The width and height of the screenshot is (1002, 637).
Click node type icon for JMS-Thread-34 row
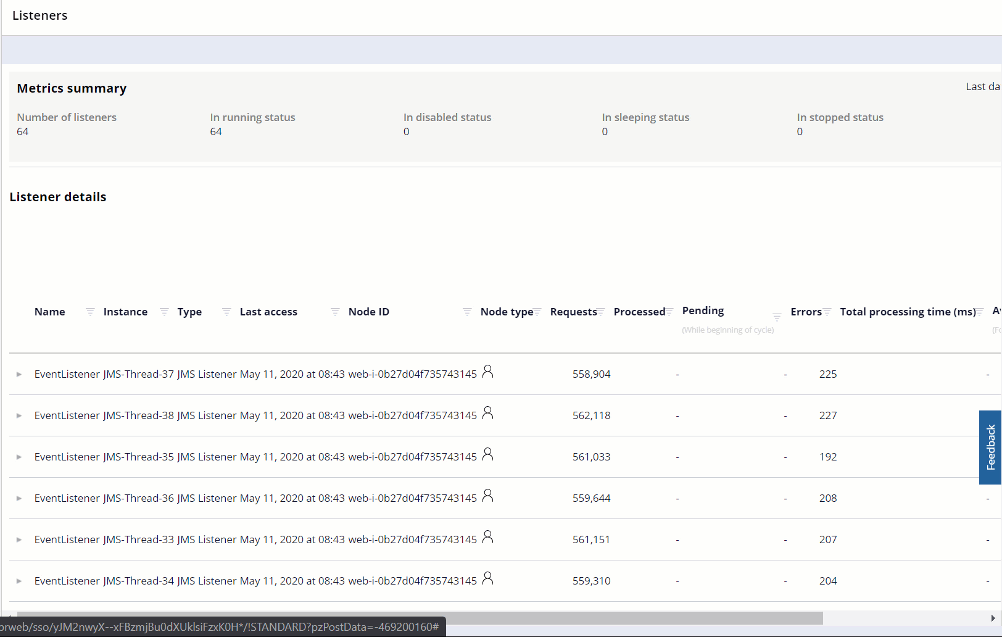[487, 578]
